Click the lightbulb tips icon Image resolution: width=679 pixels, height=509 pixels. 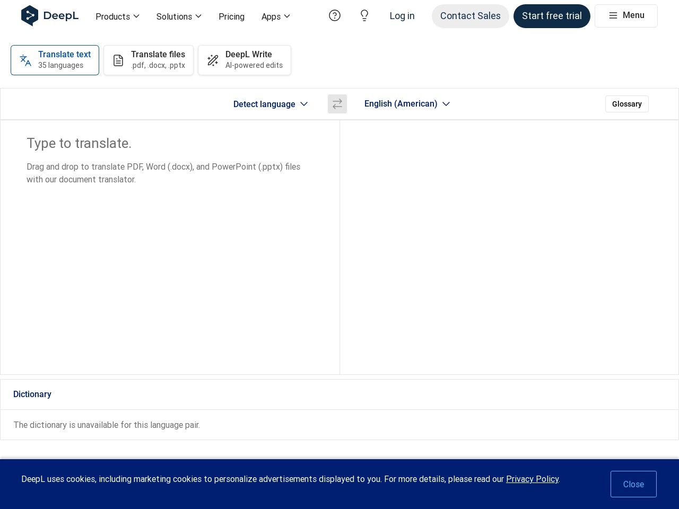click(x=364, y=16)
